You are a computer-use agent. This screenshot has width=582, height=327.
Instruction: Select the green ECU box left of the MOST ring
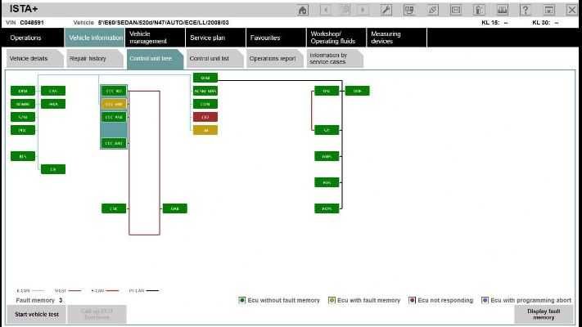(114, 208)
